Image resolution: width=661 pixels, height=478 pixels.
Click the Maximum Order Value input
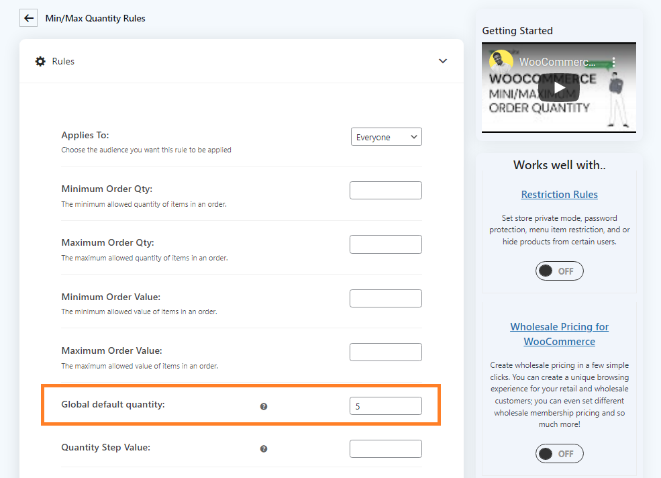tap(386, 352)
